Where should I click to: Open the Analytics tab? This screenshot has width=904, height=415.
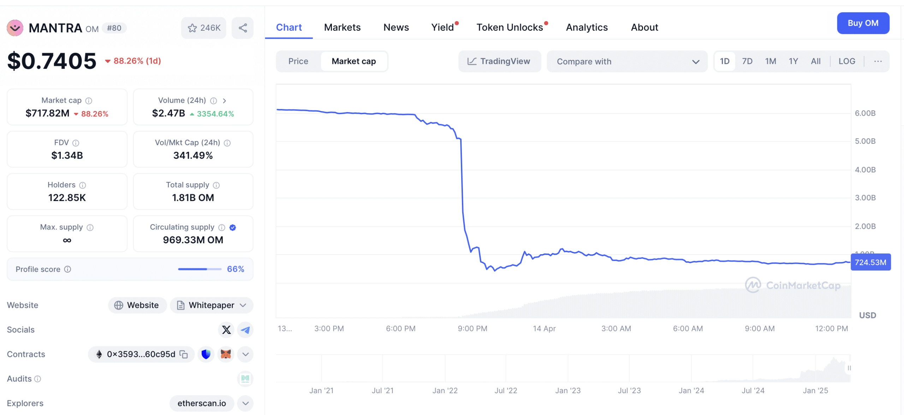587,28
